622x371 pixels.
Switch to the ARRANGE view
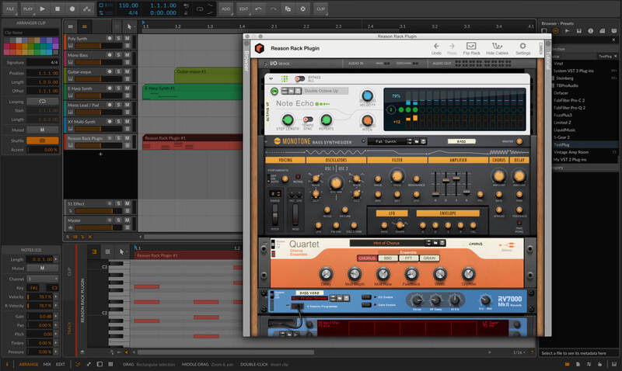point(29,364)
